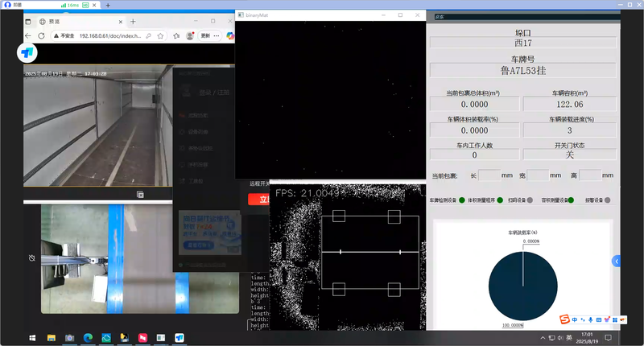
Task: Click the 车辆装载进度 value 3
Action: coord(570,130)
